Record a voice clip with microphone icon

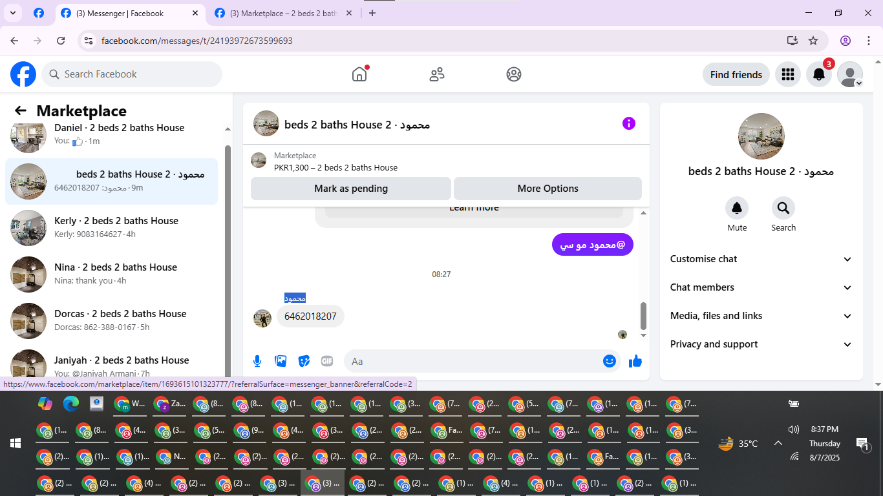click(x=257, y=361)
